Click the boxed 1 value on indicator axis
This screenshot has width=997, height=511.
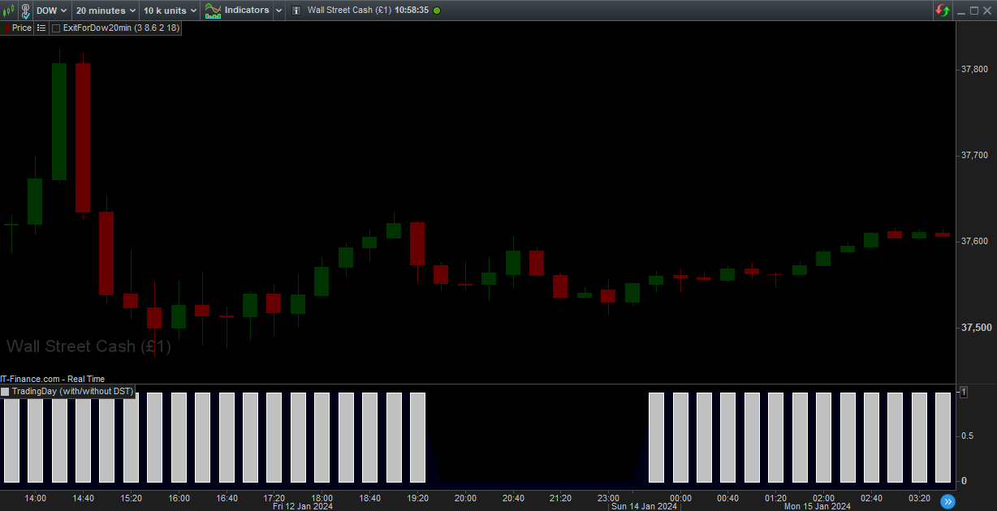[x=964, y=392]
